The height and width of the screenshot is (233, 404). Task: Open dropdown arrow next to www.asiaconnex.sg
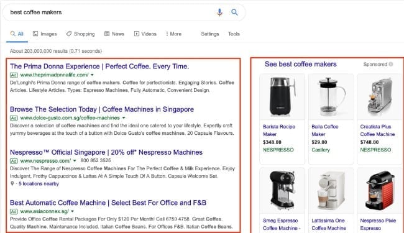[x=72, y=211]
